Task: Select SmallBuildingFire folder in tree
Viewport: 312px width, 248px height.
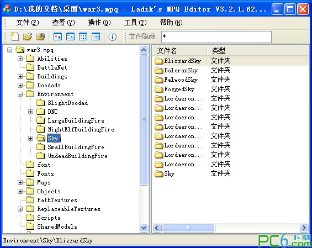Action: click(76, 147)
